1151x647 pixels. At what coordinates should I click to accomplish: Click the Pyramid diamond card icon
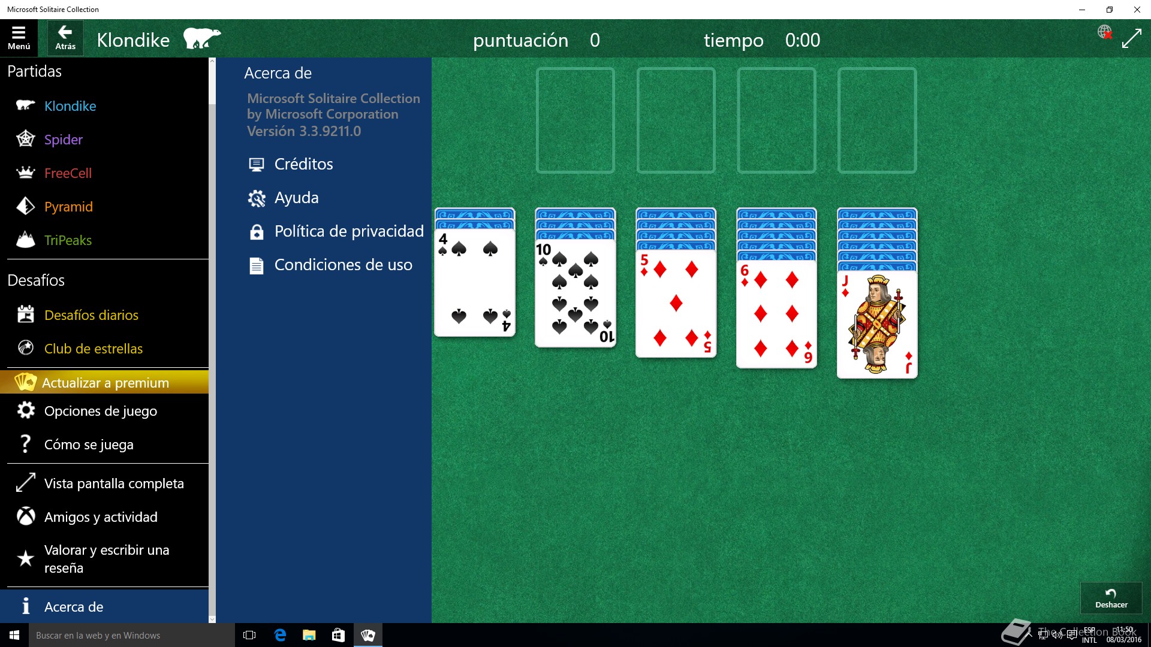(25, 206)
